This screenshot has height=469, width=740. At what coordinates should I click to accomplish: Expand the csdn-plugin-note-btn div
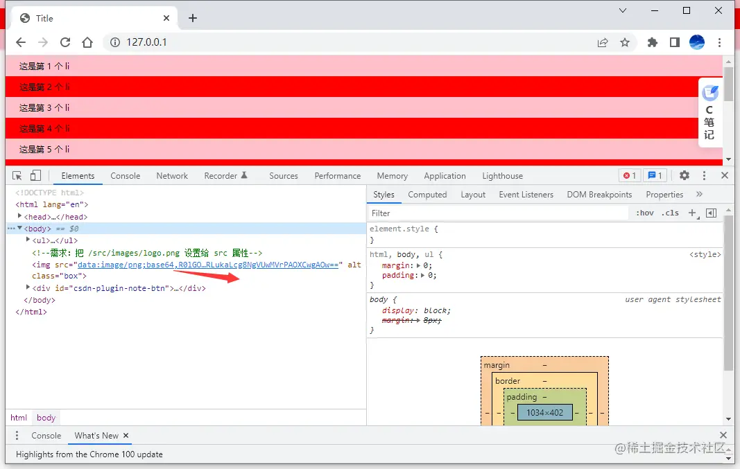point(28,287)
